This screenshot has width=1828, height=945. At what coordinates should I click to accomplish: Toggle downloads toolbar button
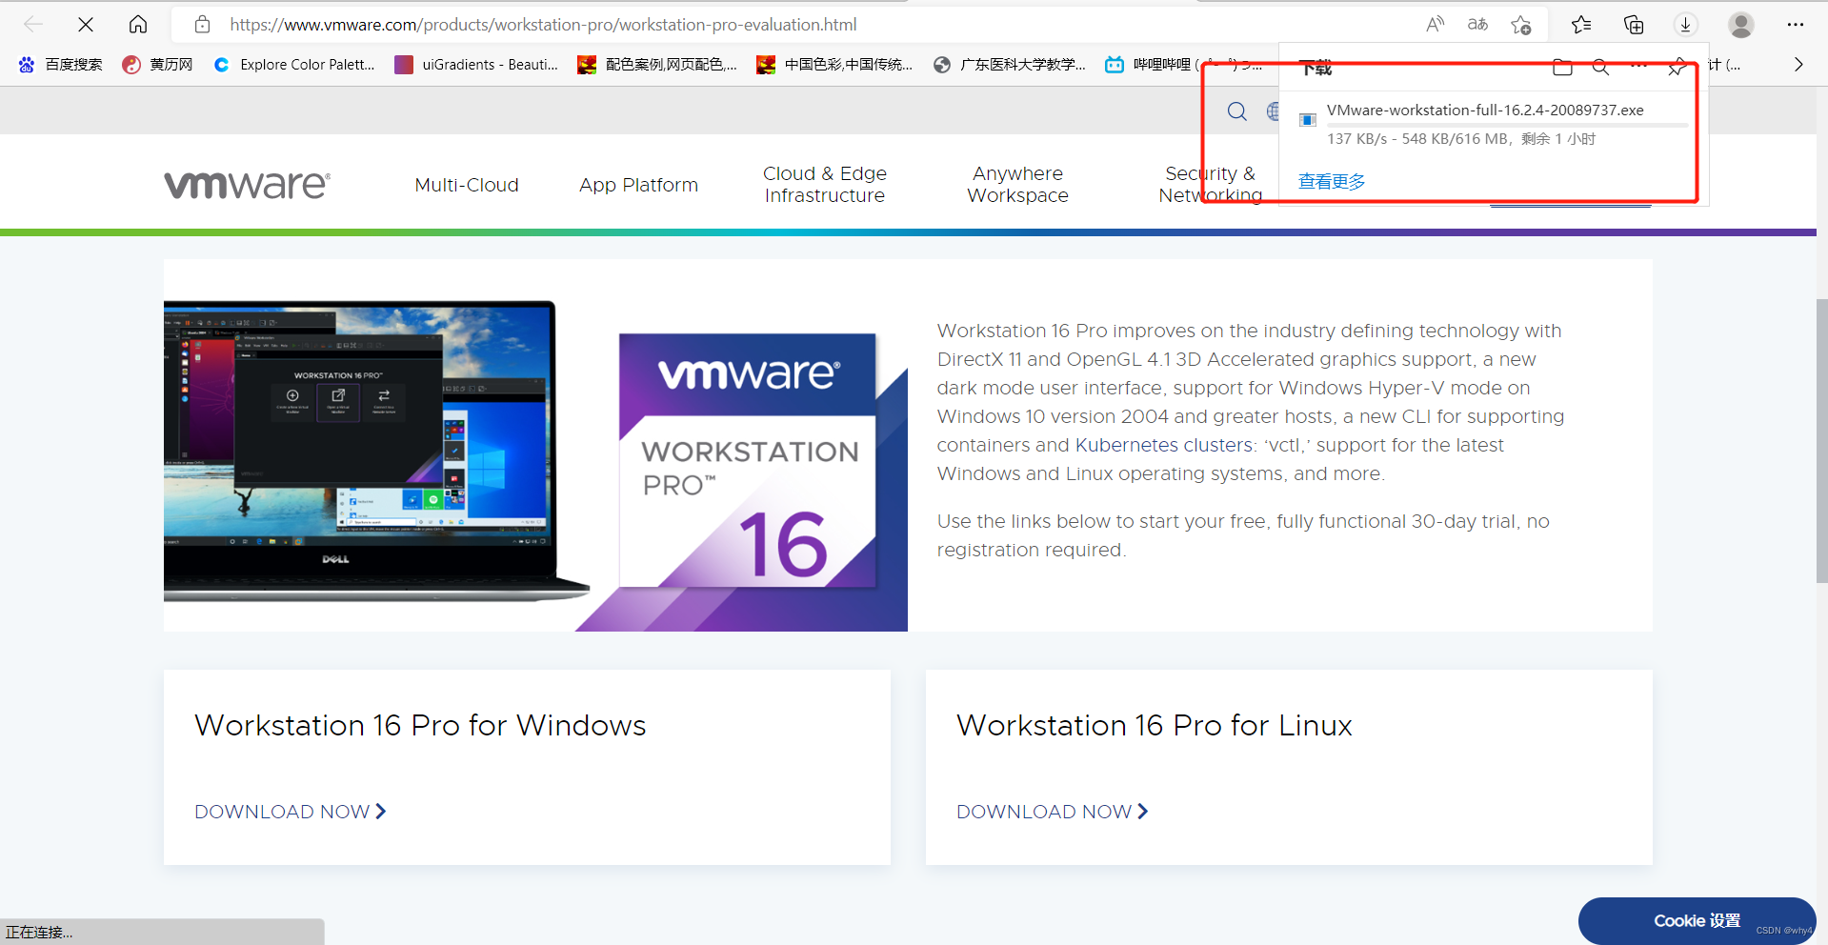(1686, 25)
